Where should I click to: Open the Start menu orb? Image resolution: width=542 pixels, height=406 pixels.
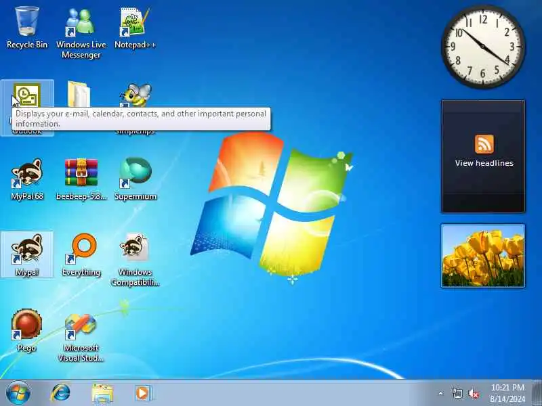[x=18, y=393]
